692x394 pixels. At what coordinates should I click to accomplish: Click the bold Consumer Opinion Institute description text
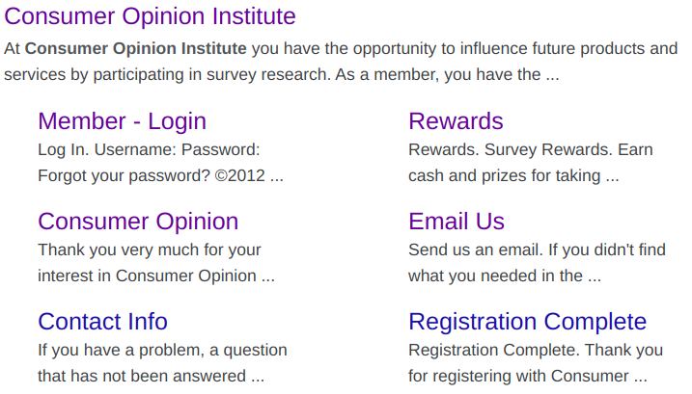(135, 48)
